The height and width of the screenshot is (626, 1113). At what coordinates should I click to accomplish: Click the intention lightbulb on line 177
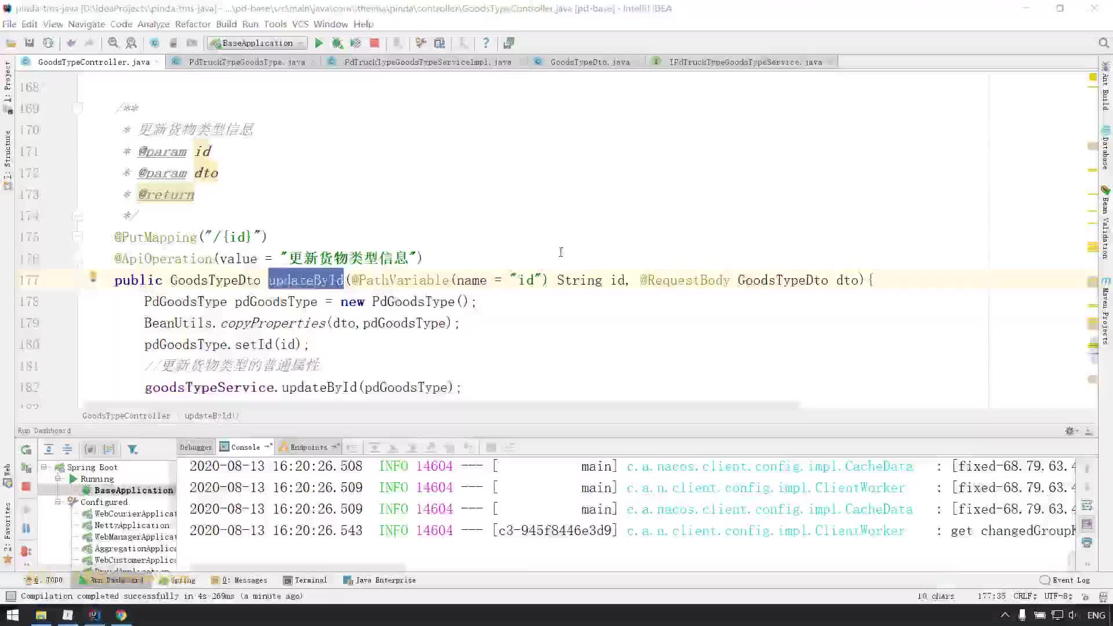(x=93, y=277)
